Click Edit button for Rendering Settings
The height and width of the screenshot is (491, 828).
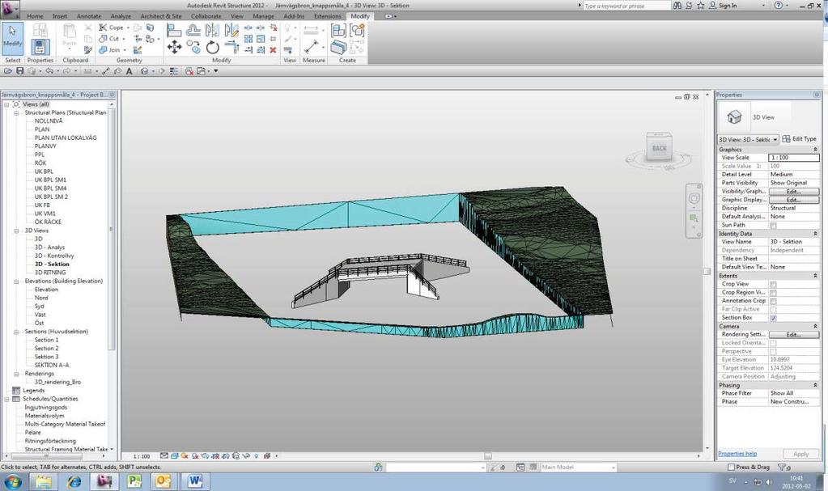pyautogui.click(x=794, y=335)
